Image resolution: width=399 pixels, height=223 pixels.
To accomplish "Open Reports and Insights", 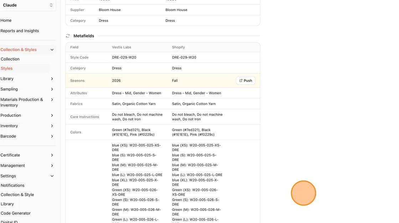I will 20,31.
